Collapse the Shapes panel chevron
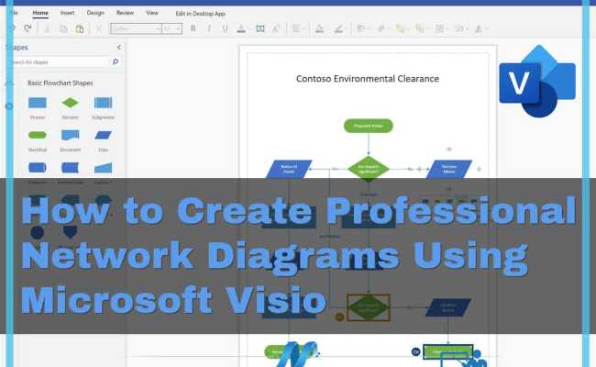Viewport: 596px width, 367px height. [x=119, y=47]
